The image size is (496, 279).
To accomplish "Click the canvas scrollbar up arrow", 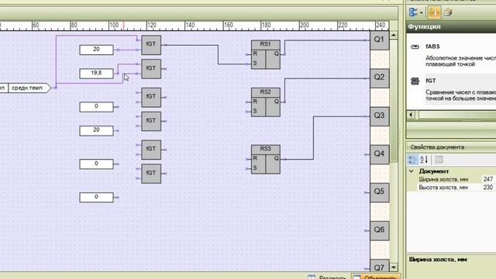I will [x=394, y=35].
